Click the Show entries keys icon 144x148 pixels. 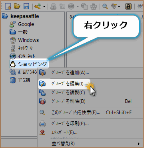click(x=114, y=6)
